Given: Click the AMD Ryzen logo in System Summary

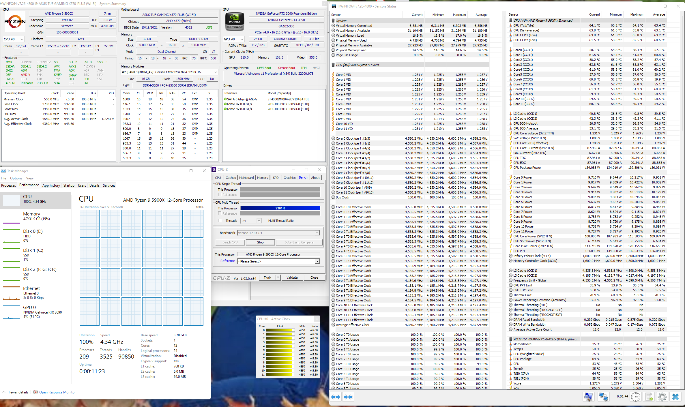Looking at the screenshot, I should pyautogui.click(x=15, y=22).
